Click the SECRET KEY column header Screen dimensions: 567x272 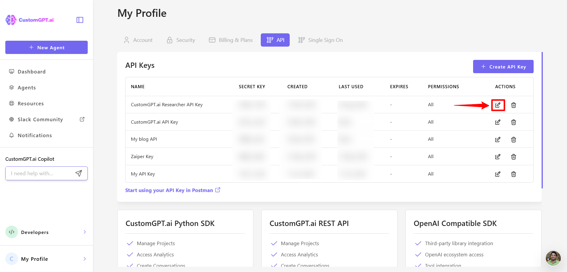(252, 87)
